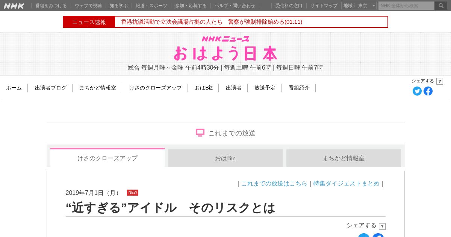Open ウェブで視聴 top menu
Viewport: 451px width, 237px height.
click(x=88, y=6)
